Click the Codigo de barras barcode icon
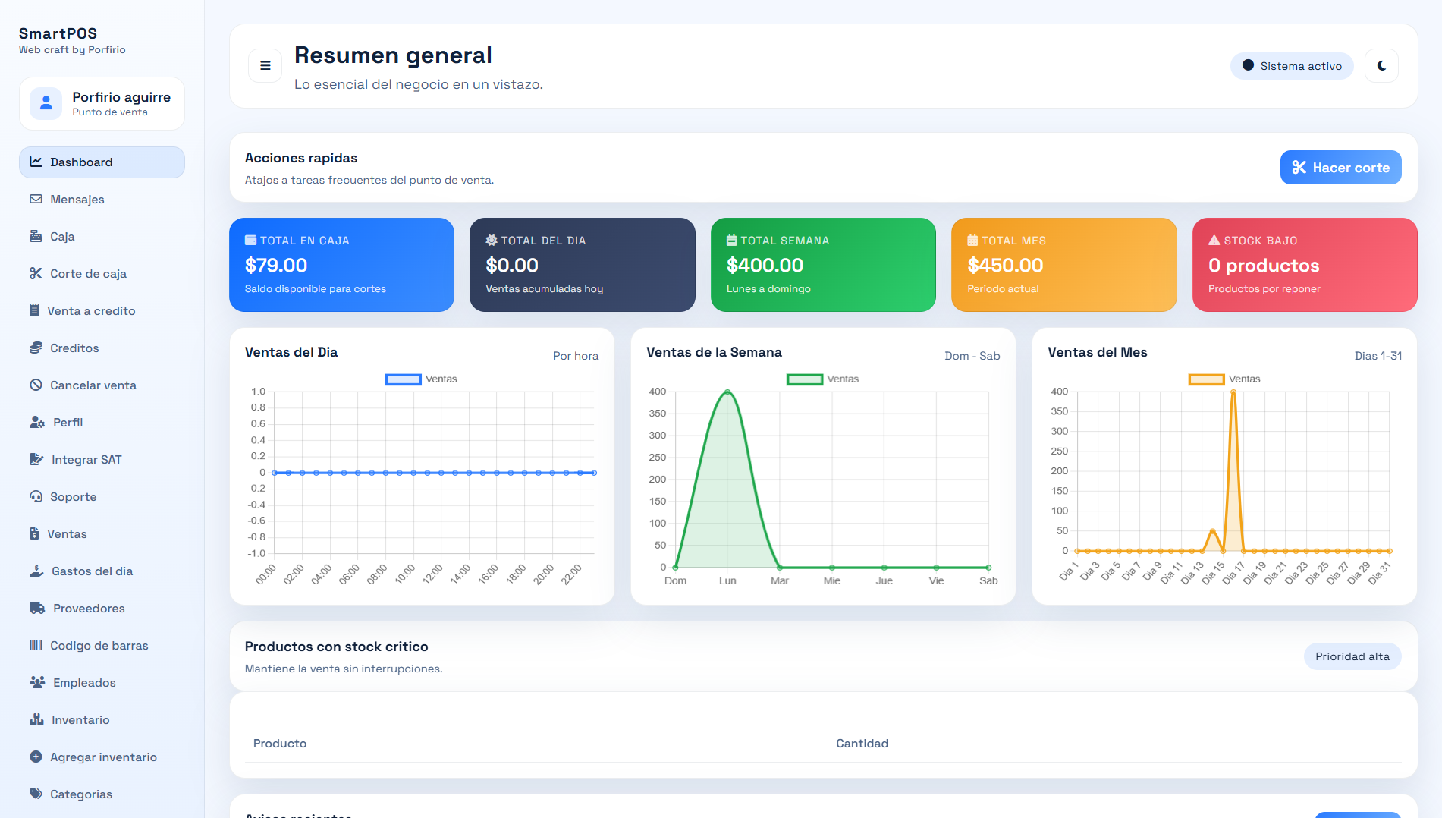Screen dimensions: 1442x818 [x=36, y=646]
